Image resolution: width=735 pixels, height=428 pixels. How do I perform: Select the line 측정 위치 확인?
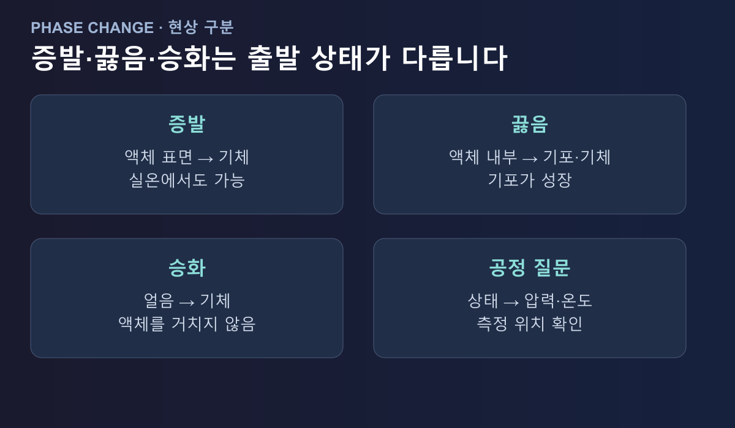(x=530, y=324)
